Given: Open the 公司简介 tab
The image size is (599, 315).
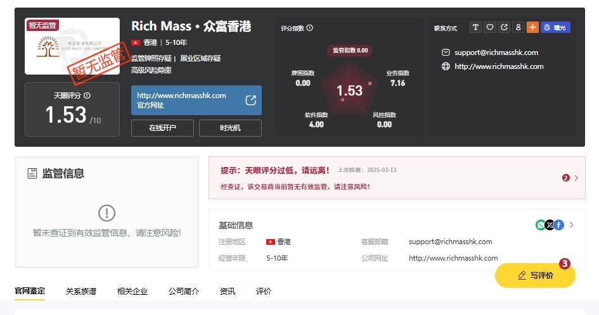Looking at the screenshot, I should [x=184, y=292].
